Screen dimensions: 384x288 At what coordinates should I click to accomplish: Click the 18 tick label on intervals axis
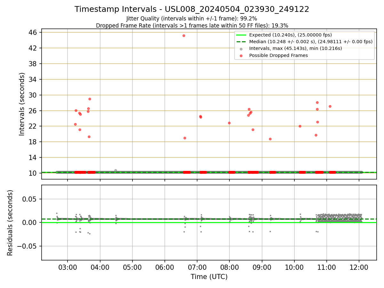coord(34,142)
